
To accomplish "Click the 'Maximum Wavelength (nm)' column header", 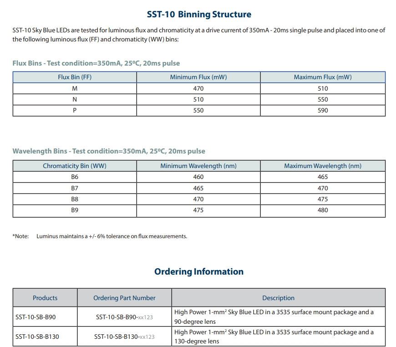I will click(323, 166).
